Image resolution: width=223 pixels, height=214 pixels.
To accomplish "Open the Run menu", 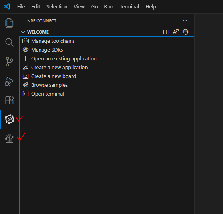I will pyautogui.click(x=108, y=6).
